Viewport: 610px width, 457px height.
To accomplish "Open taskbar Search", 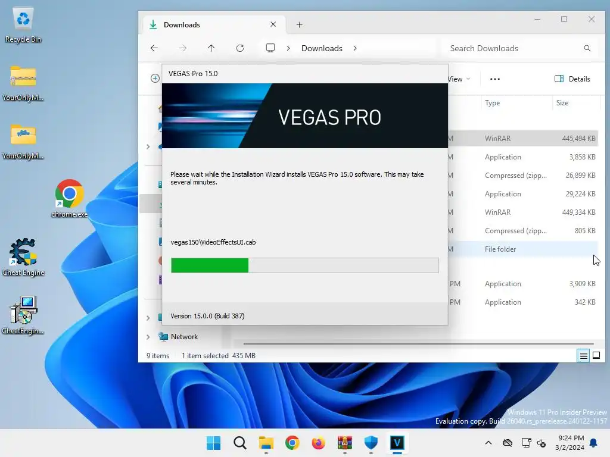I will click(x=239, y=443).
